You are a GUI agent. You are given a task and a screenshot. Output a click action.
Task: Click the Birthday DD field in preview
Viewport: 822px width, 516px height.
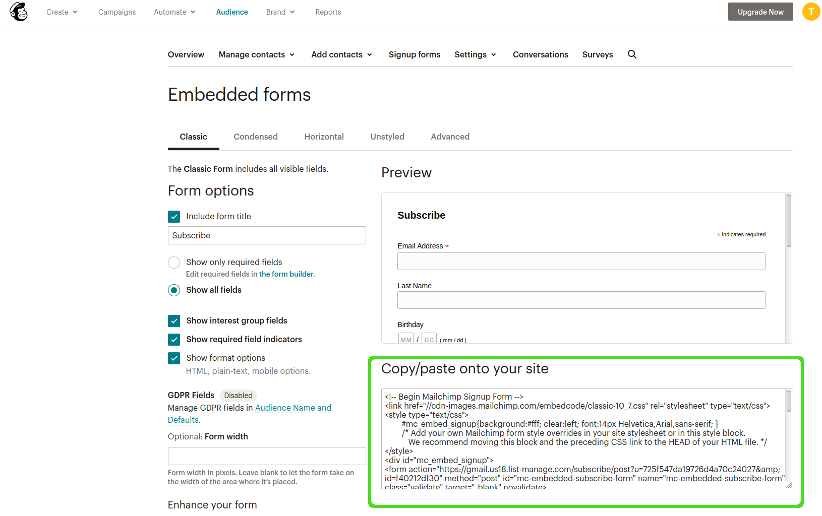coord(429,339)
